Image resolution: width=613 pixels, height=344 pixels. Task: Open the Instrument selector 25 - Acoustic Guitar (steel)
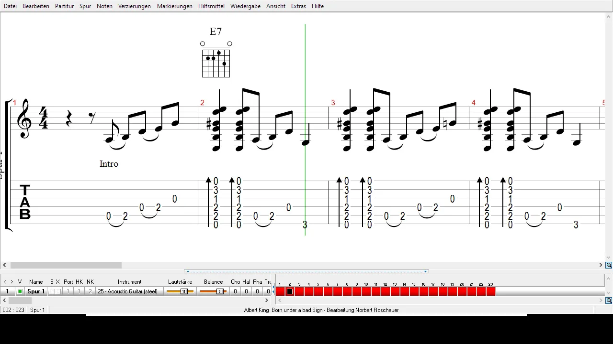coord(130,291)
